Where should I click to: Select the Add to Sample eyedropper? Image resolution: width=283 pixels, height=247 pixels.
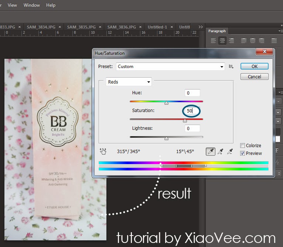pyautogui.click(x=220, y=151)
